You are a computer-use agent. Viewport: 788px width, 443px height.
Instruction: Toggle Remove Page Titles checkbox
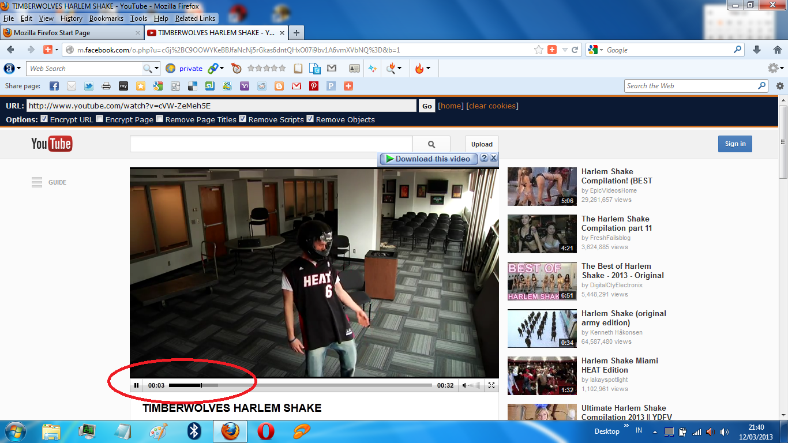(x=160, y=119)
